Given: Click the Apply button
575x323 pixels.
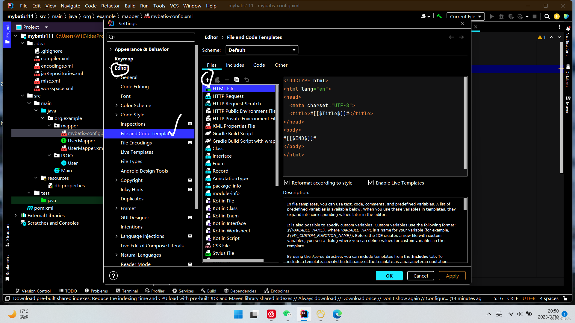Looking at the screenshot, I should coord(452,276).
